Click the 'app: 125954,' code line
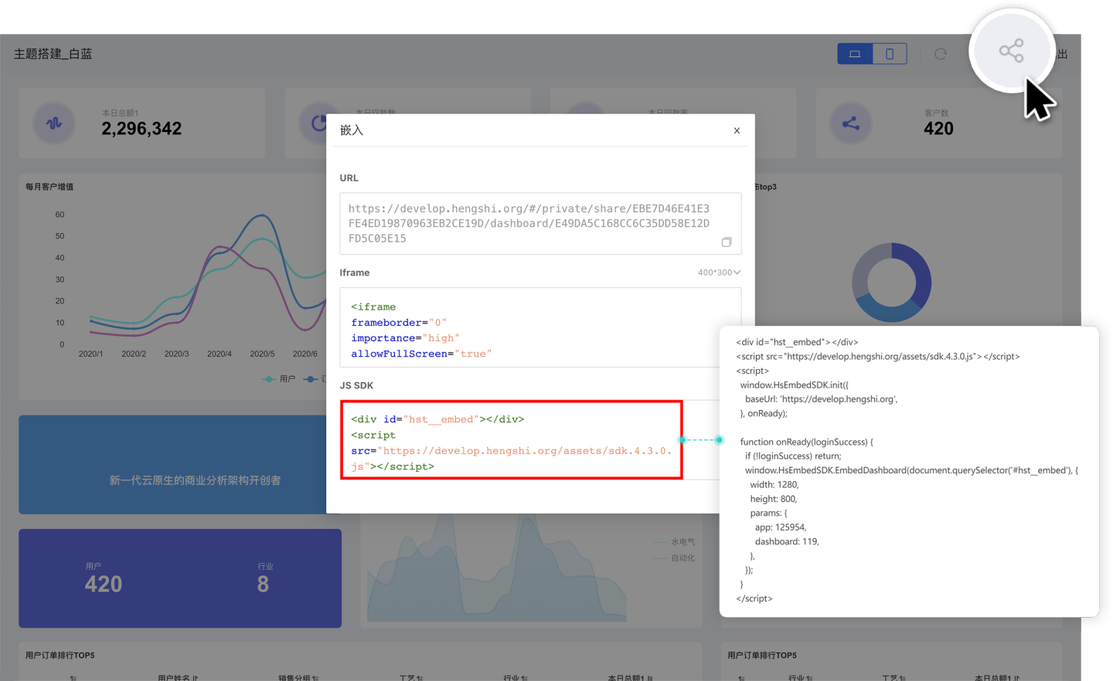1113x681 pixels. point(781,527)
